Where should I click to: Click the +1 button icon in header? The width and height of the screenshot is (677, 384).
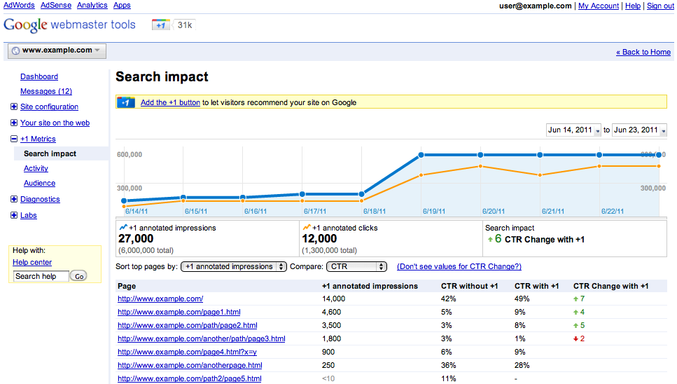(x=160, y=25)
